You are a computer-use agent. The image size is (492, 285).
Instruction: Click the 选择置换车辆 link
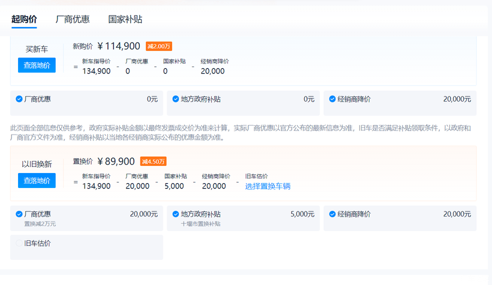[x=268, y=186]
